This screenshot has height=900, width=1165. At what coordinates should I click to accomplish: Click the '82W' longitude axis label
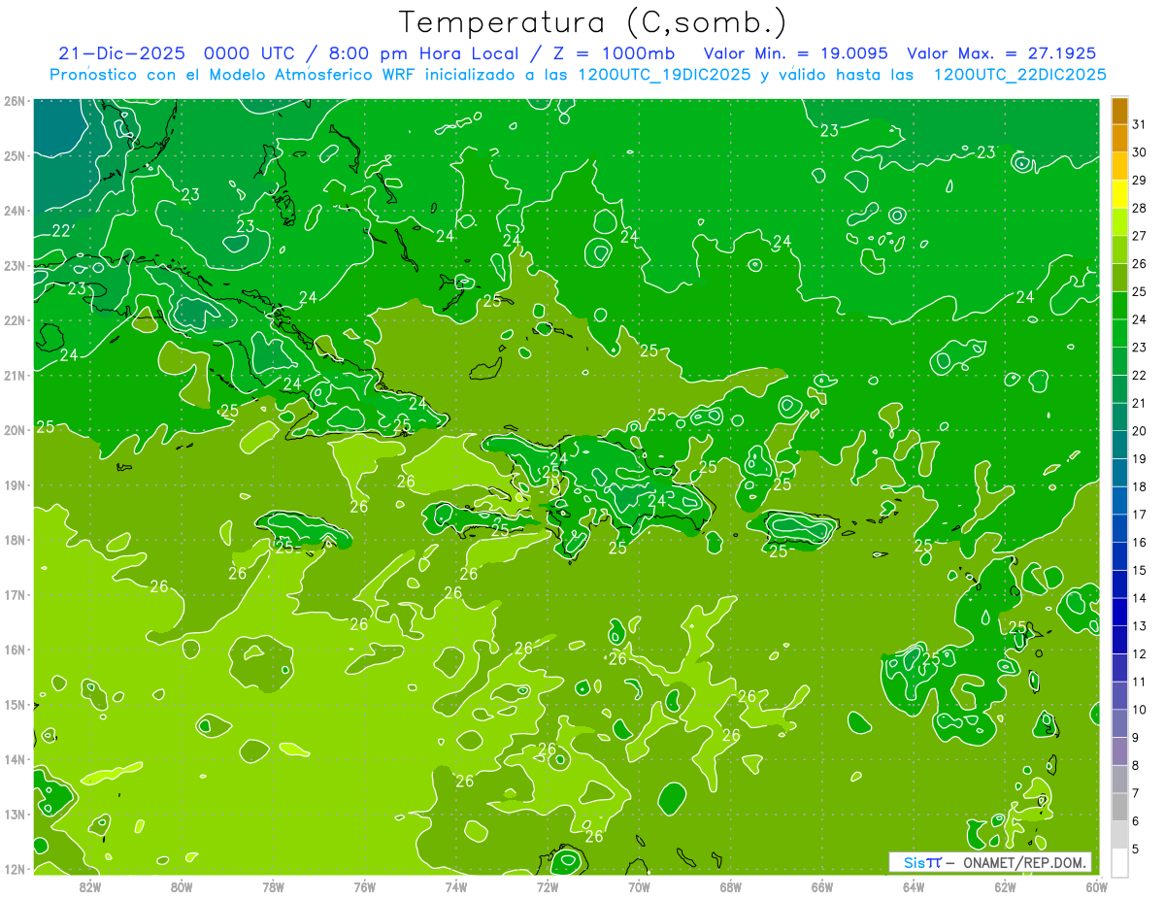pos(89,887)
